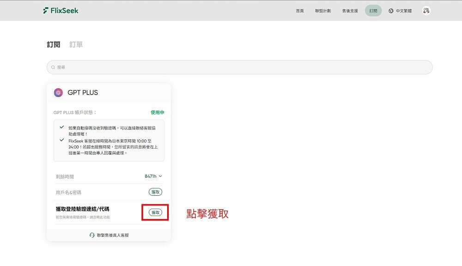Get login verification link via 獲取 button
This screenshot has height=266, width=462.
pos(155,212)
